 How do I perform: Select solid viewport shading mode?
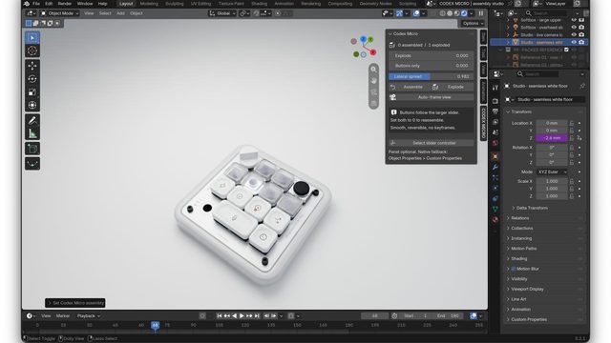coord(450,13)
